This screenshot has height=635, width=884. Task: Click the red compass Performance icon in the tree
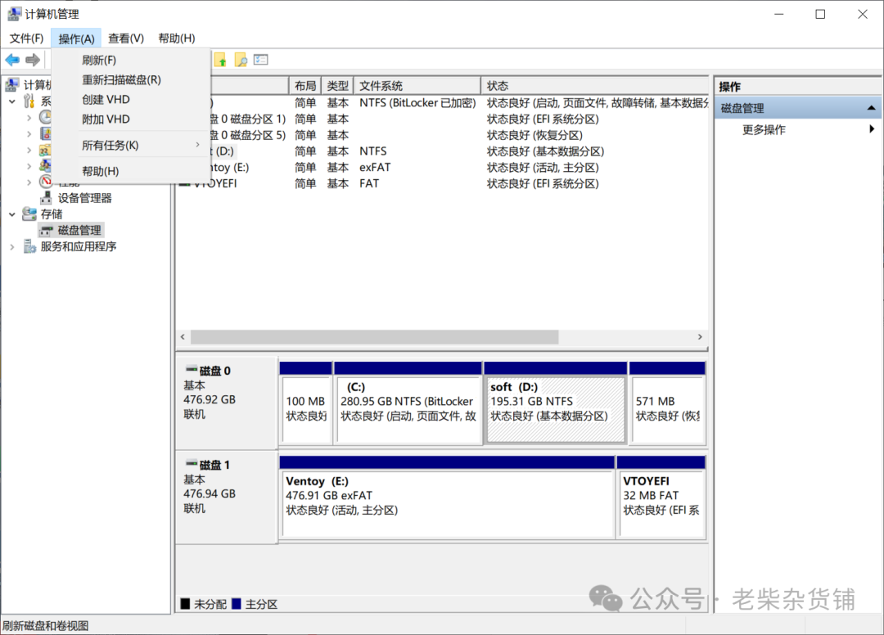45,182
